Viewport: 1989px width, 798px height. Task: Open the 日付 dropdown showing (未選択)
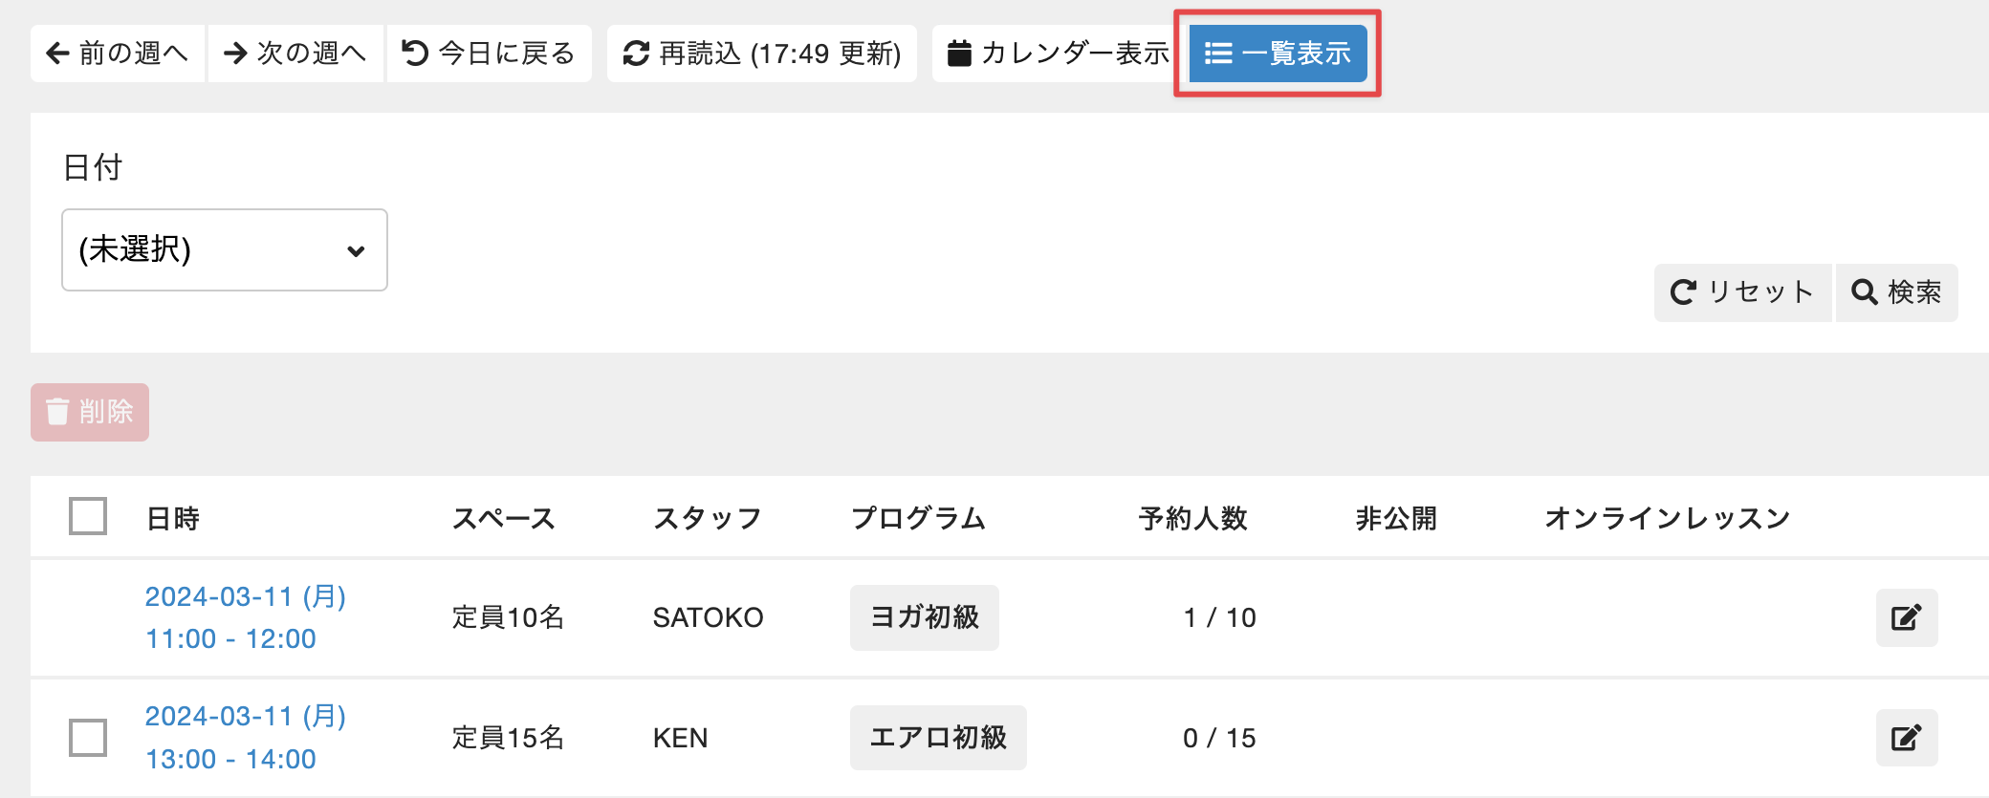coord(225,250)
